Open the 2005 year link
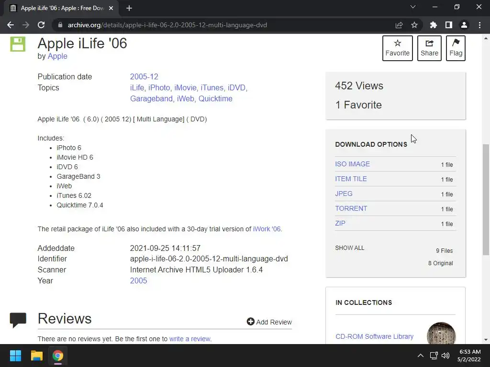The image size is (490, 367). click(x=138, y=281)
